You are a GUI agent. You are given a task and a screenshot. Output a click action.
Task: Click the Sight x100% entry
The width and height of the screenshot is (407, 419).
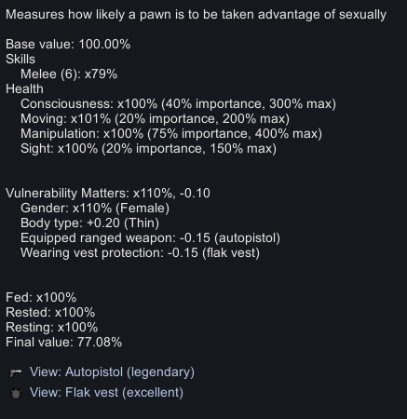click(148, 149)
